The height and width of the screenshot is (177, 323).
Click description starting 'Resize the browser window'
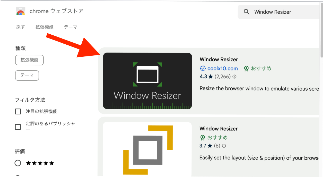[x=259, y=89]
